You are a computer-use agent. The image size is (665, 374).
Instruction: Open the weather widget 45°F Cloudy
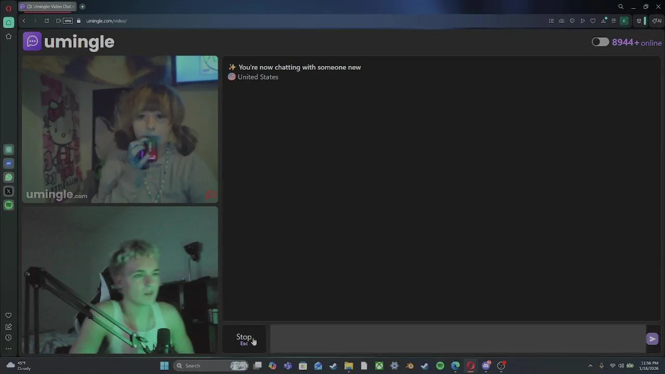(18, 366)
